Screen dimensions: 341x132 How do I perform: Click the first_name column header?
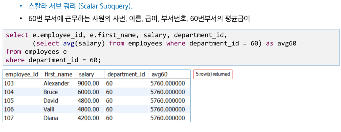[58, 75]
